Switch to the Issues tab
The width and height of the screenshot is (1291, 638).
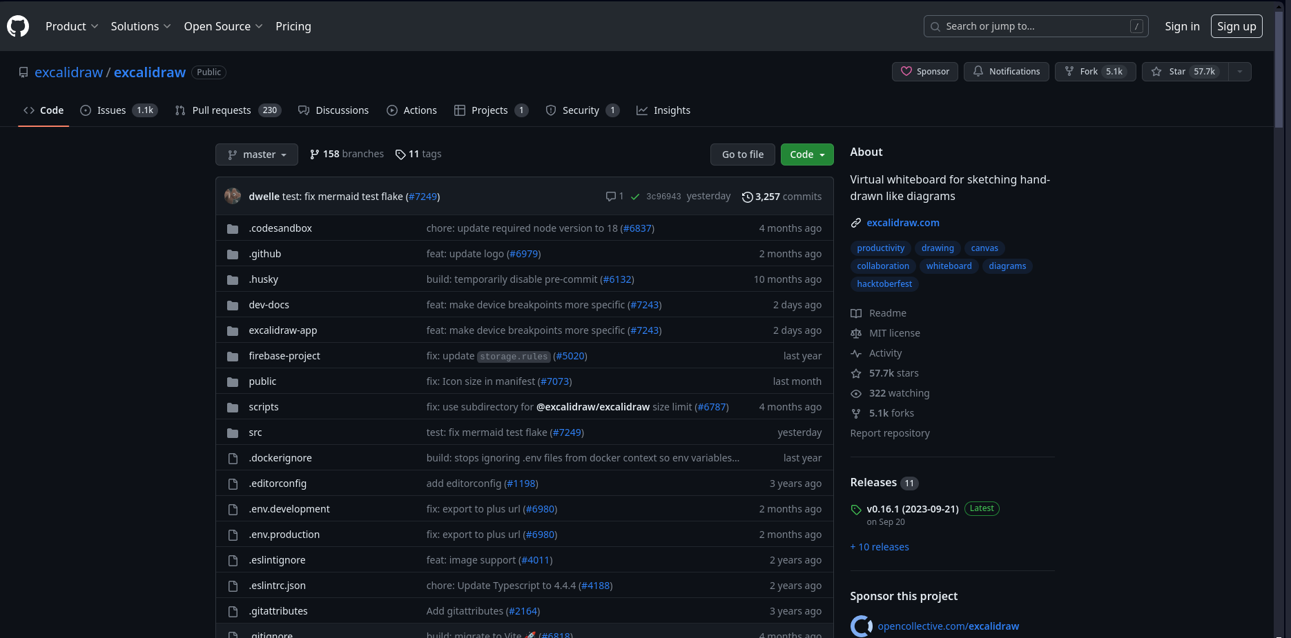point(119,110)
